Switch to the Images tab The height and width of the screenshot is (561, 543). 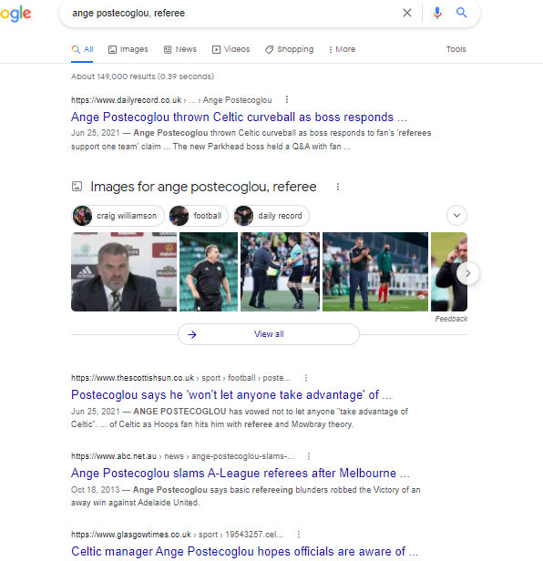(128, 49)
